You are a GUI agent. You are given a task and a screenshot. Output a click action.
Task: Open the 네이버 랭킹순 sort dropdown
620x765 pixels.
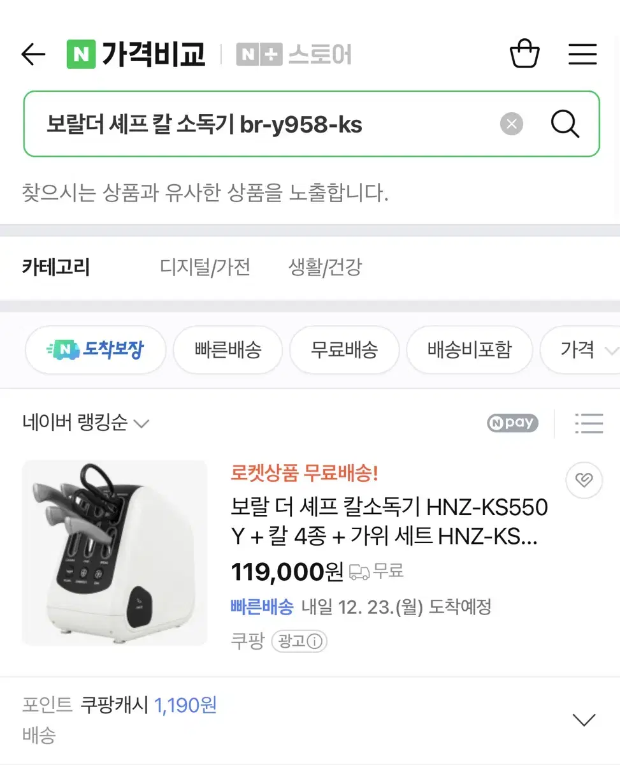point(85,423)
